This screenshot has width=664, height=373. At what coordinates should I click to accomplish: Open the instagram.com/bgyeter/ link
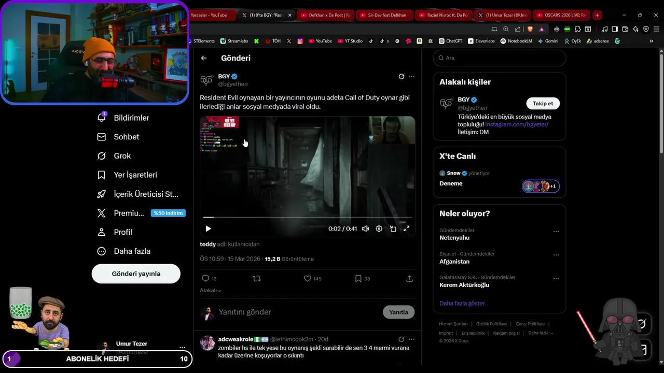click(x=517, y=124)
